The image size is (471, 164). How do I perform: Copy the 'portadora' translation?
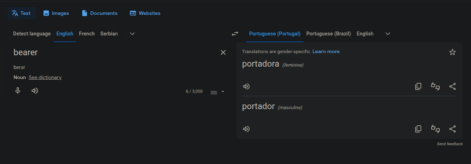[418, 86]
